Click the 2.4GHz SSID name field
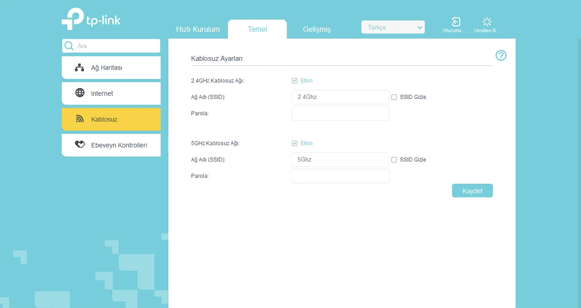 coord(340,97)
